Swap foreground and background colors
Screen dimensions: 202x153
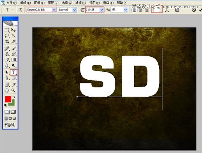coord(14,97)
